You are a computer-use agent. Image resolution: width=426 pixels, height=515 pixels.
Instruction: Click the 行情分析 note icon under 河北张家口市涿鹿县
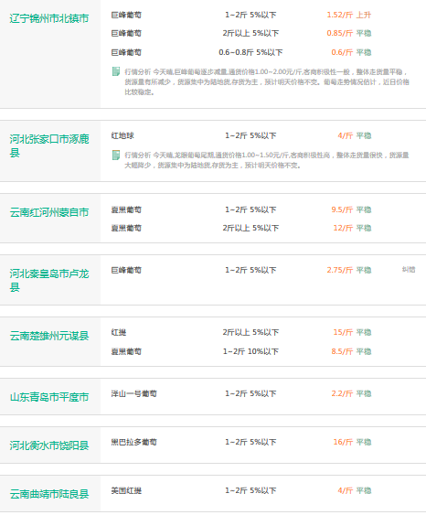click(x=116, y=155)
